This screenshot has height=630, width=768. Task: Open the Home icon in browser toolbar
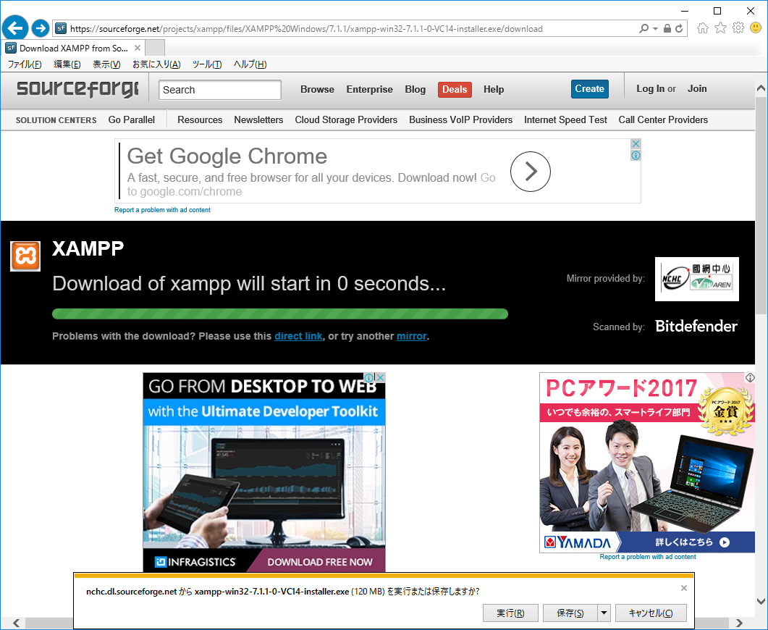tap(702, 28)
